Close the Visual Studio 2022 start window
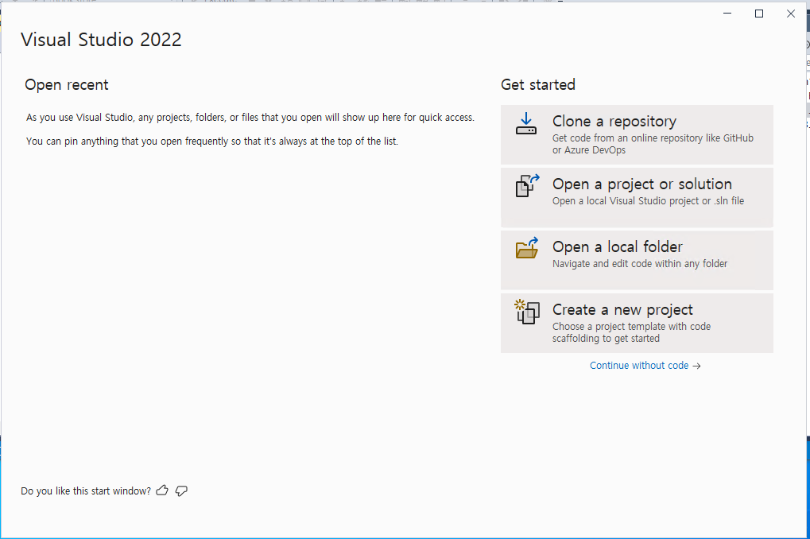The image size is (810, 539). [790, 14]
